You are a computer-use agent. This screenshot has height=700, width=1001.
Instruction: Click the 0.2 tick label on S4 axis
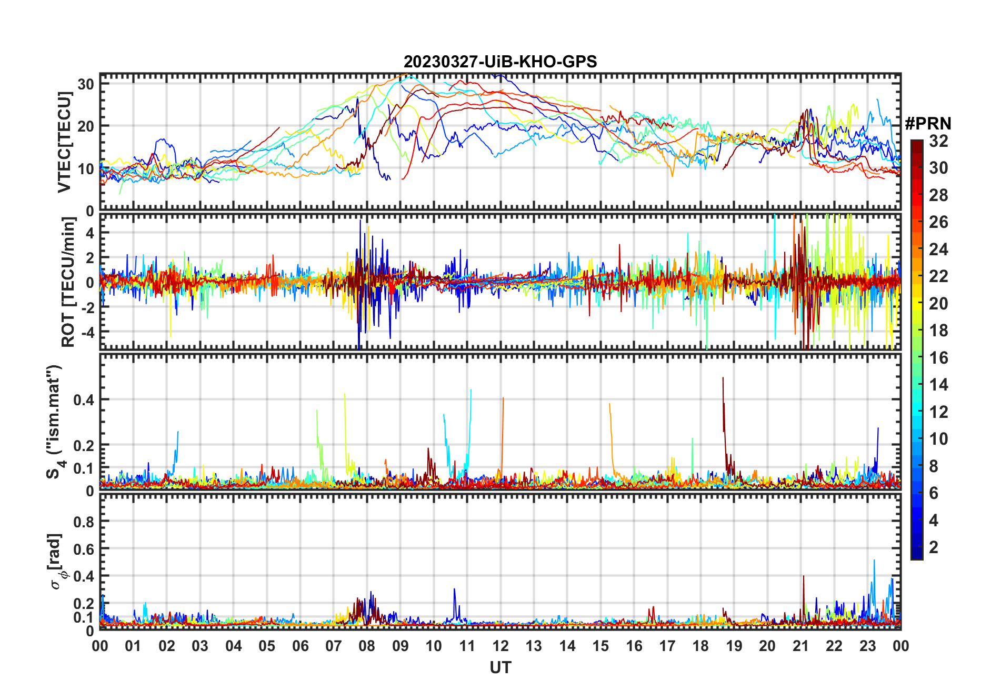84,445
